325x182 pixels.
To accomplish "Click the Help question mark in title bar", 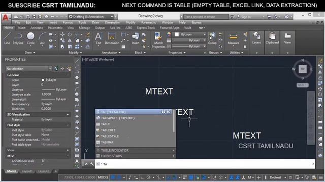I will click(286, 17).
